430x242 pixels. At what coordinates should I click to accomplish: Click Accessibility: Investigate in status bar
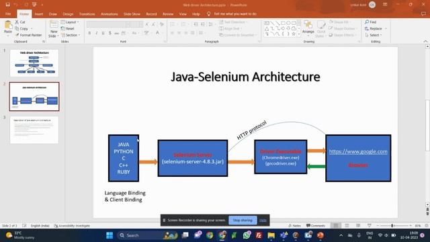[x=72, y=226]
